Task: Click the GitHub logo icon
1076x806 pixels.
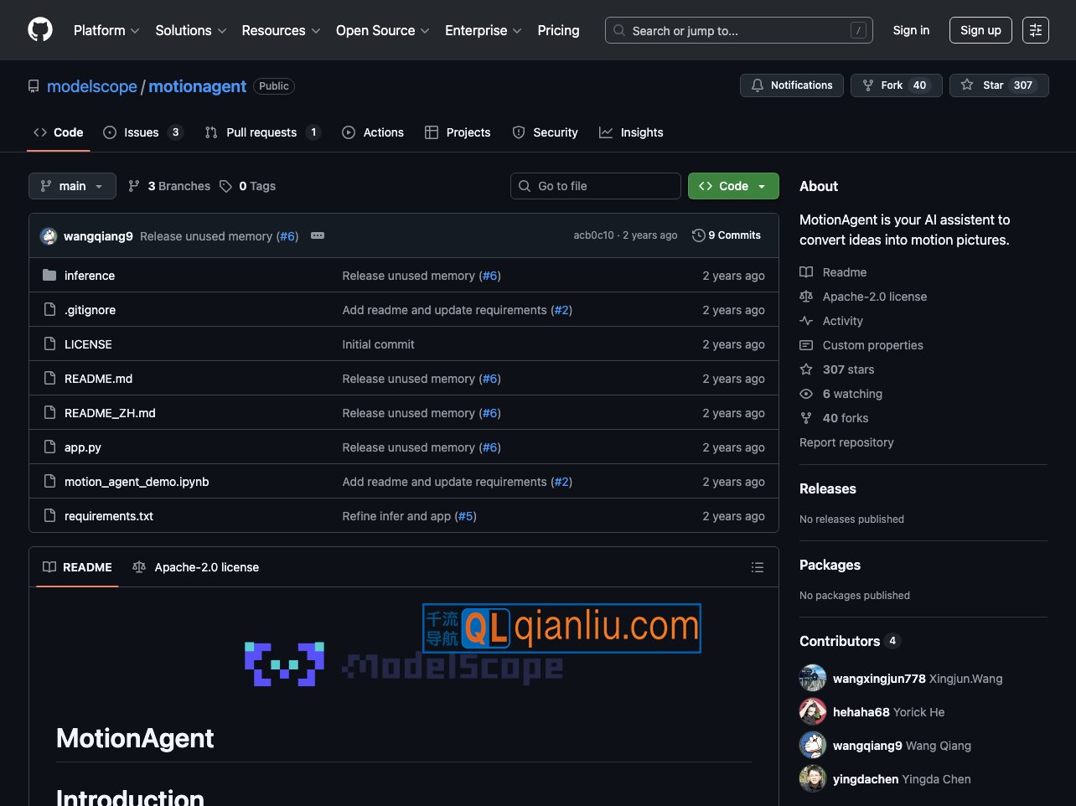Action: pos(40,30)
